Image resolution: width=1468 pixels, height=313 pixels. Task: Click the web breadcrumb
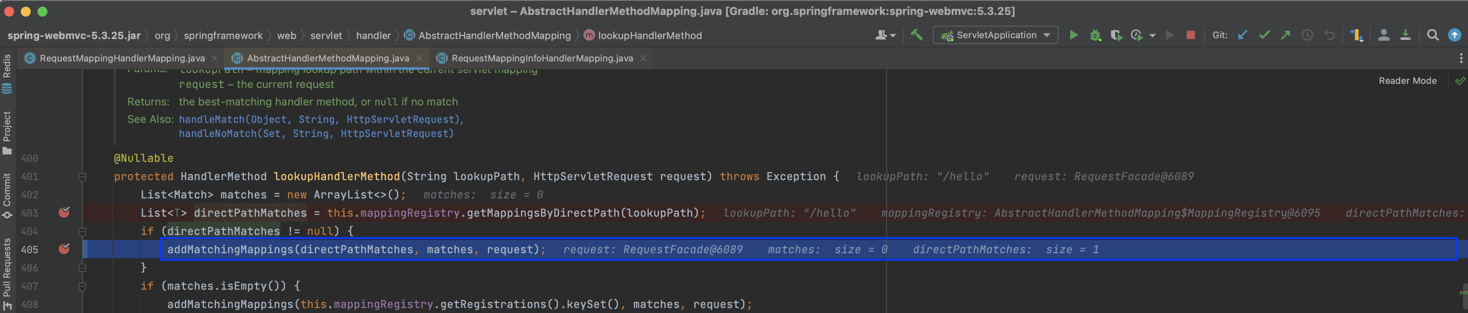click(x=287, y=35)
